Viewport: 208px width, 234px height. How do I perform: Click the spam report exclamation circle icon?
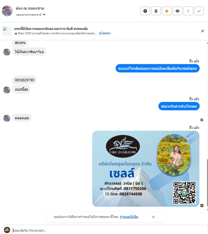145,11
